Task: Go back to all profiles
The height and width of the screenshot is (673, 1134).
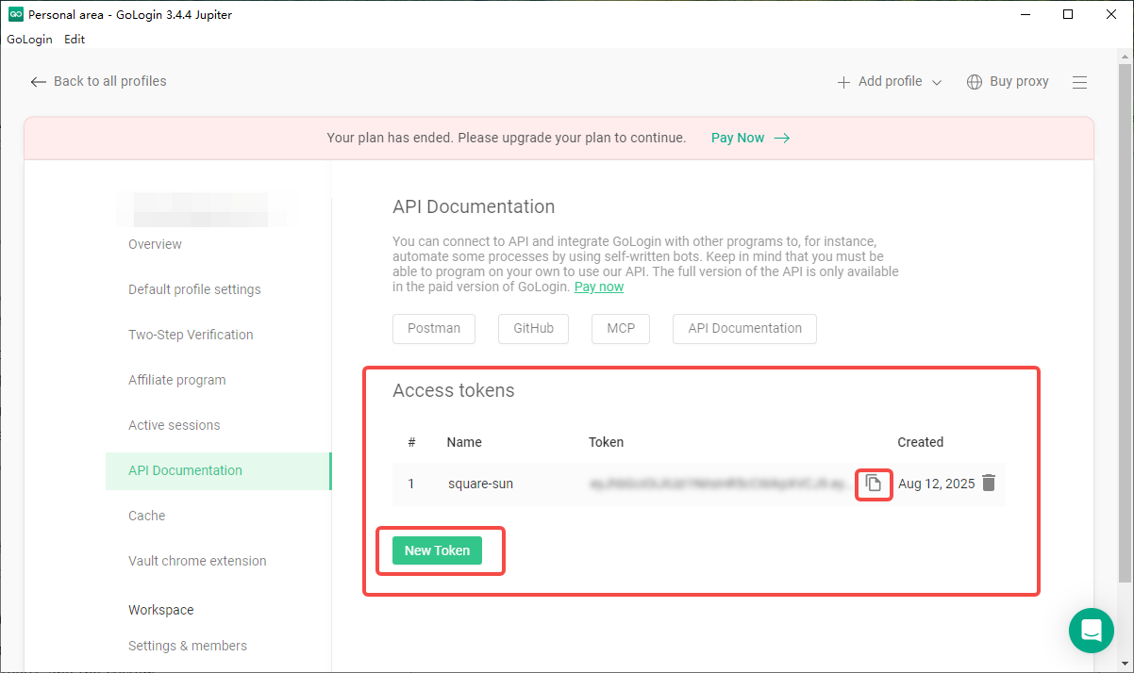Action: click(x=98, y=82)
